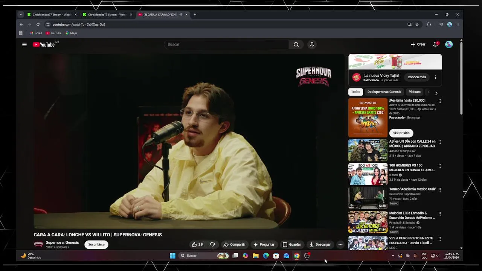Open Microsoft Edge from taskbar
This screenshot has height=271, width=482.
[266, 256]
